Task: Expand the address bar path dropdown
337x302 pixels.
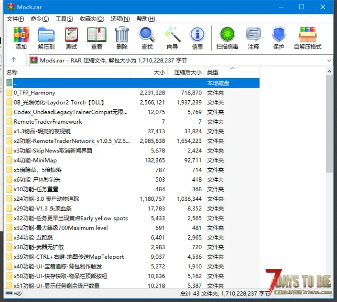Action: [x=329, y=60]
